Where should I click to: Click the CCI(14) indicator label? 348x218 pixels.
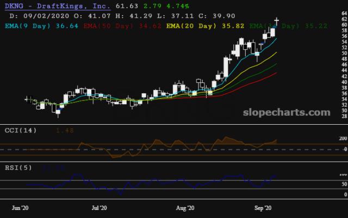click(x=20, y=130)
